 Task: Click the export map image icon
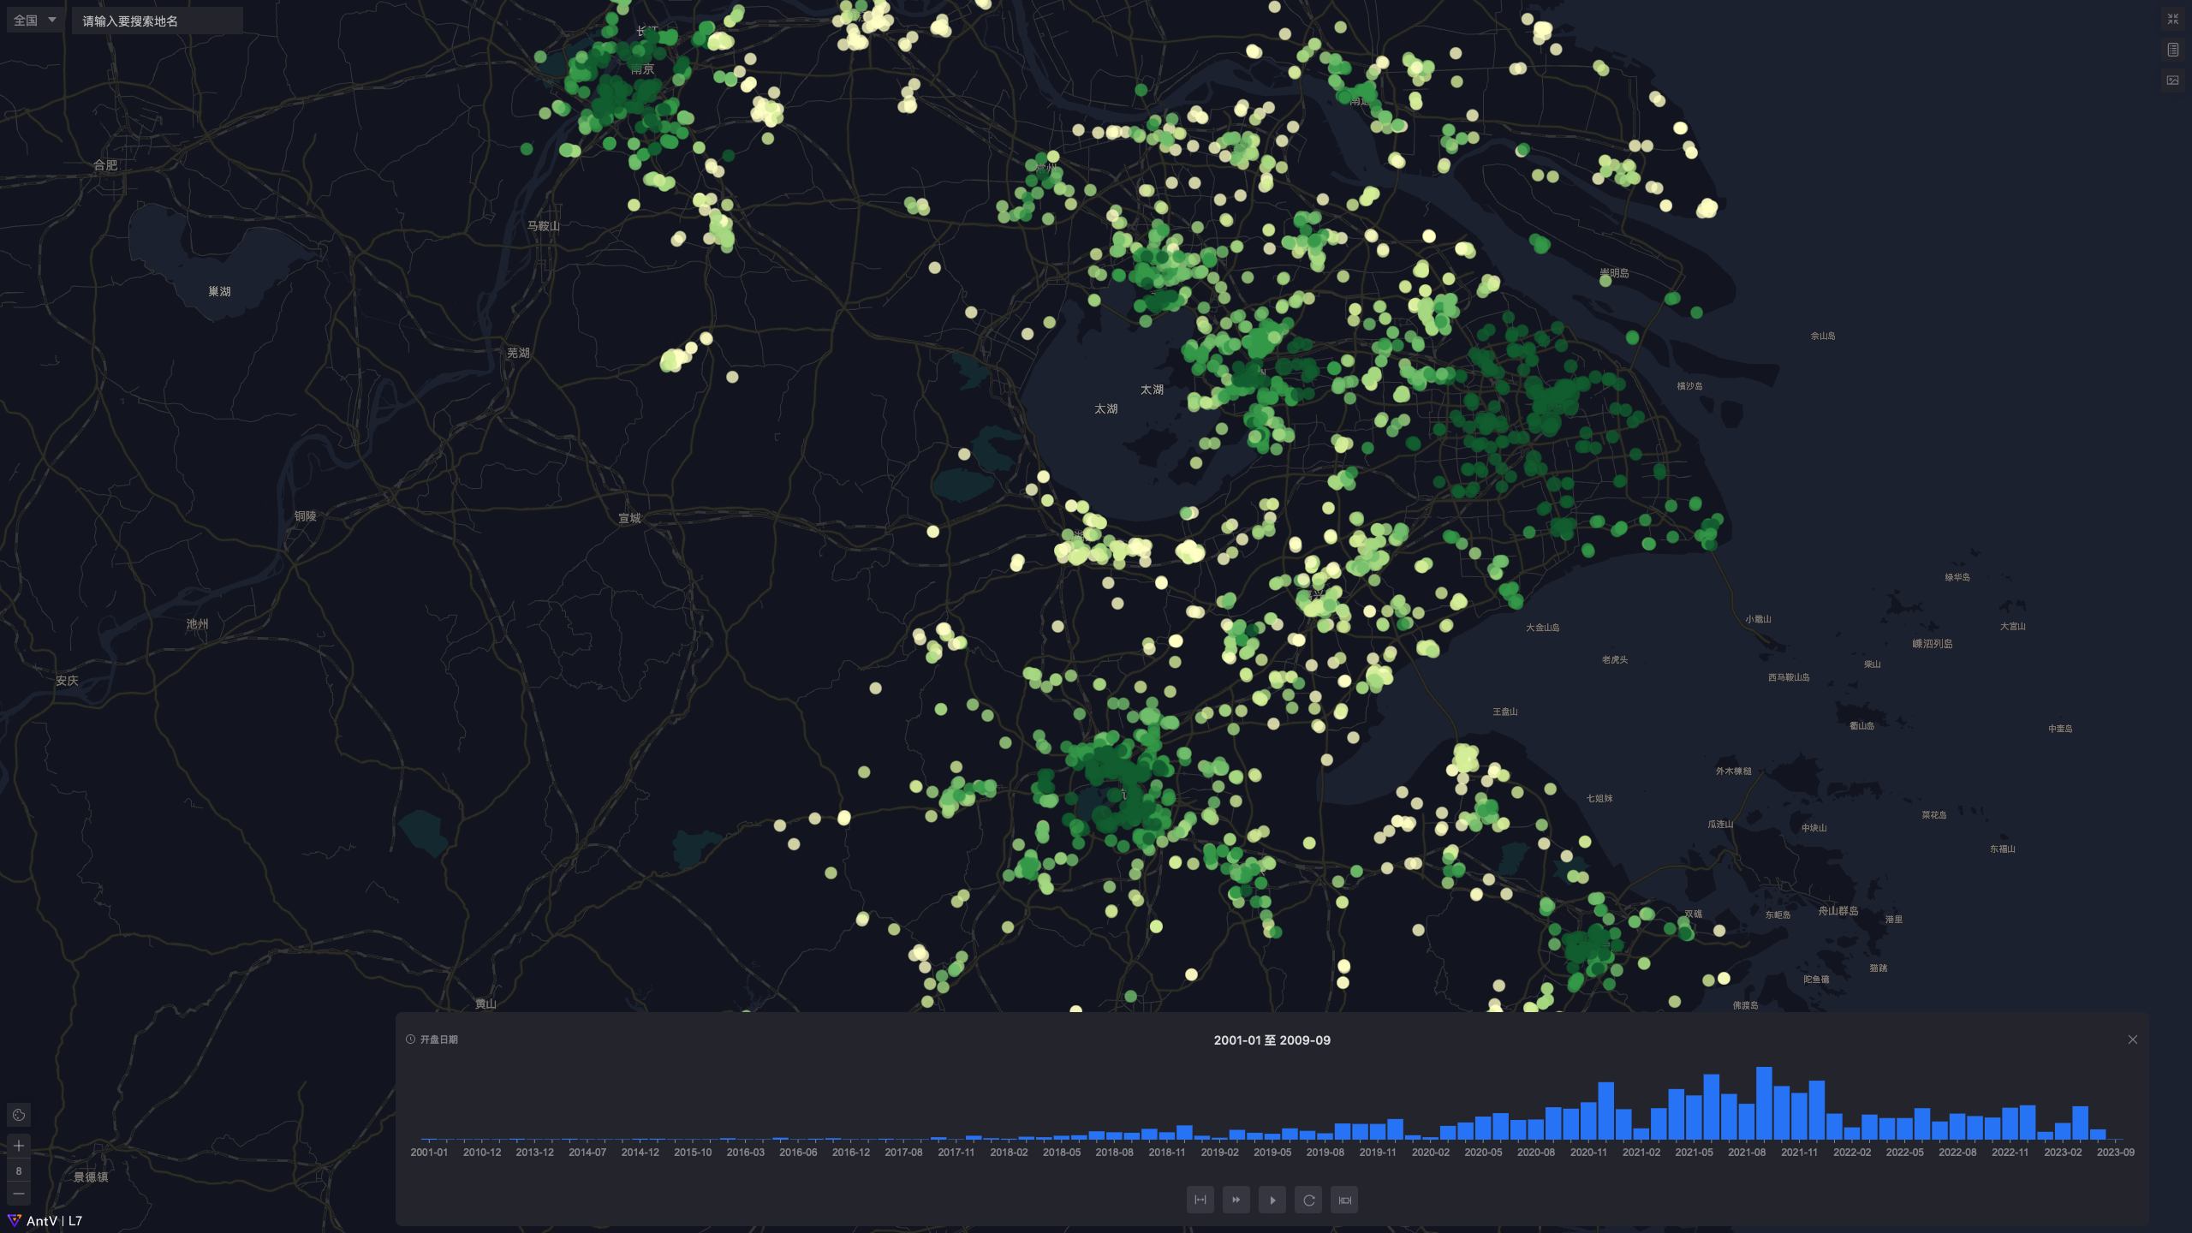[x=2172, y=80]
